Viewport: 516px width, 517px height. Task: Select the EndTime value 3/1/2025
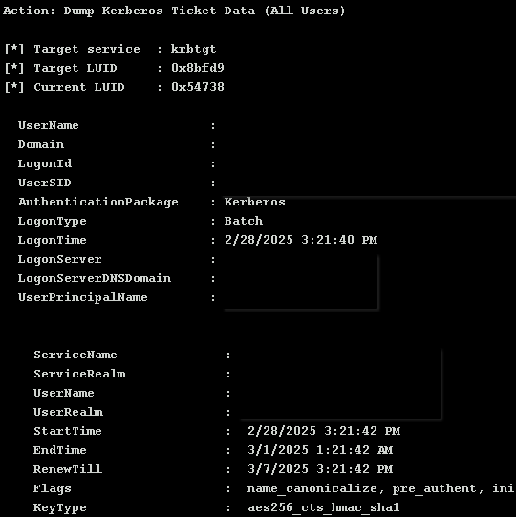pyautogui.click(x=278, y=450)
